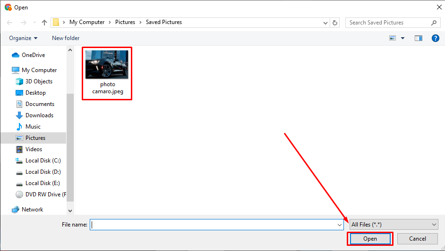Image resolution: width=445 pixels, height=251 pixels.
Task: Click the sidebar scroll down arrow
Action: (70, 211)
